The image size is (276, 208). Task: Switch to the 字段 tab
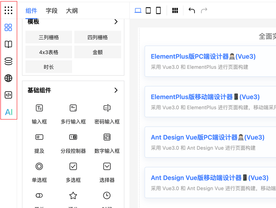click(52, 11)
